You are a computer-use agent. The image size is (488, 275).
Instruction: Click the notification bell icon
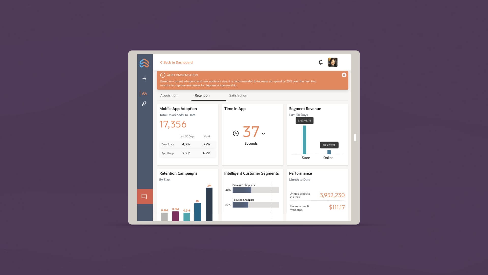[x=321, y=62]
